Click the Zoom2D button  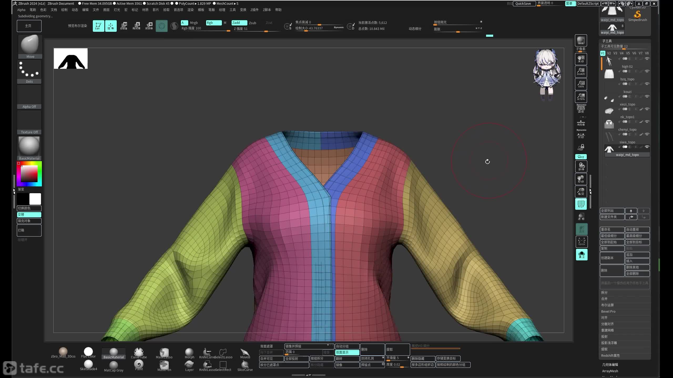coord(581,72)
